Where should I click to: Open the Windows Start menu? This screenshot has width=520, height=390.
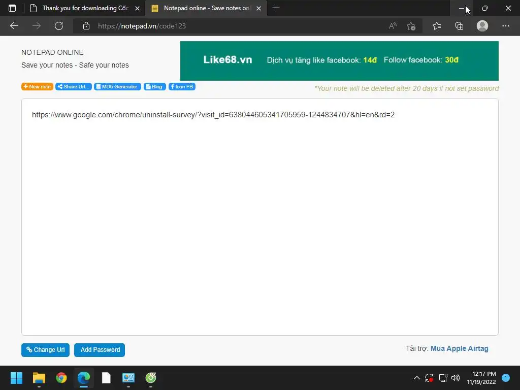click(16, 378)
